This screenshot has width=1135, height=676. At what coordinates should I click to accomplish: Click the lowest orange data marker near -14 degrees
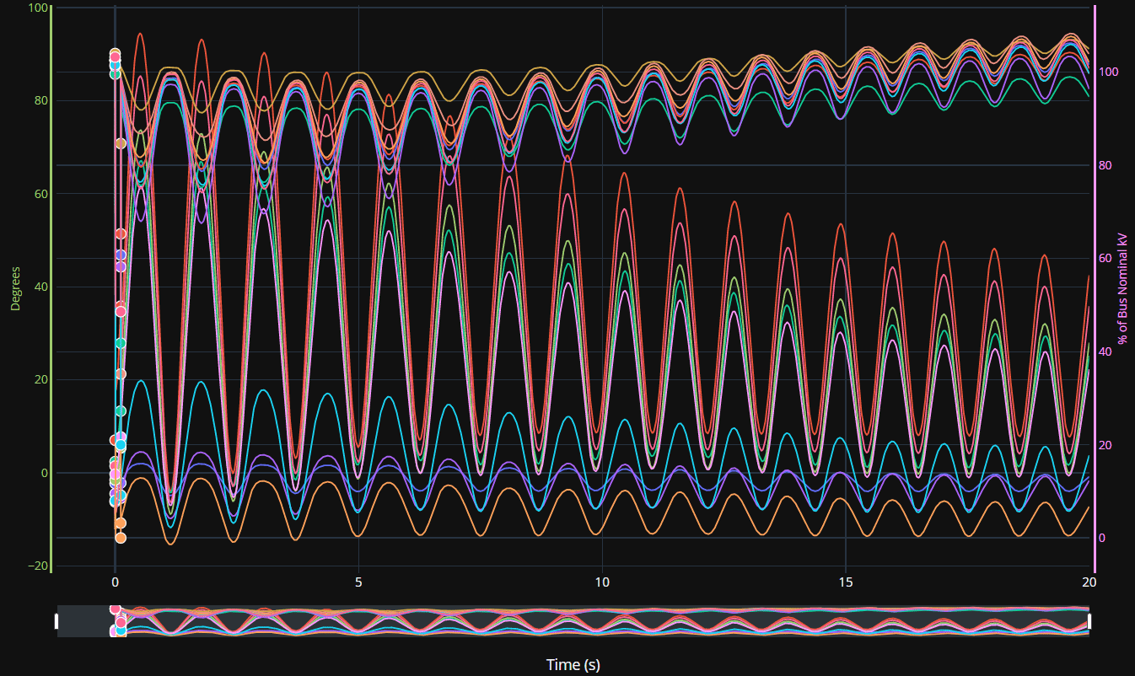(x=121, y=538)
